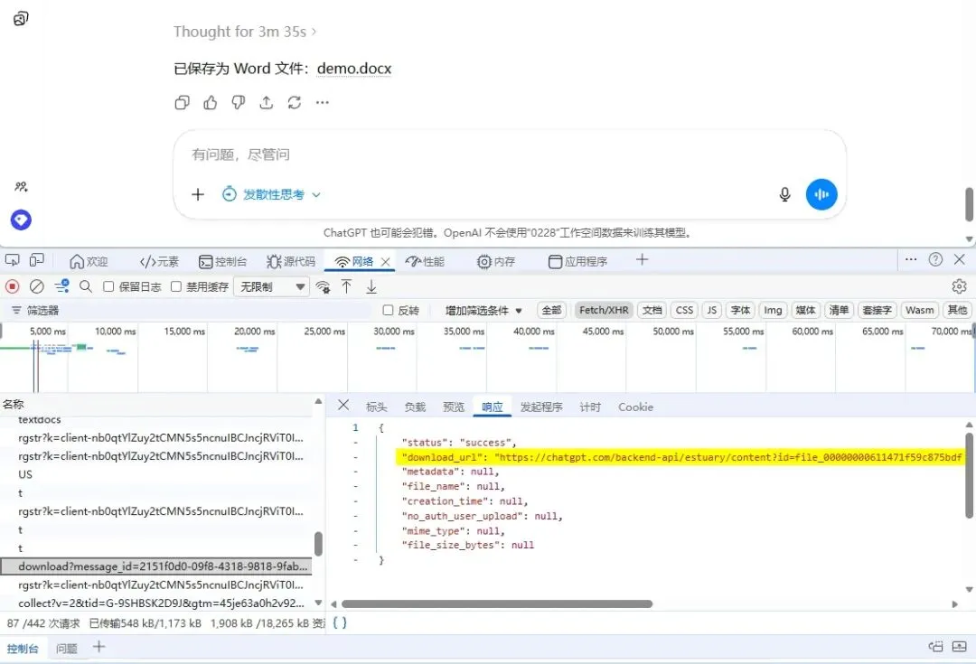Filter requests by Img type
This screenshot has height=664, width=976.
[x=773, y=310]
